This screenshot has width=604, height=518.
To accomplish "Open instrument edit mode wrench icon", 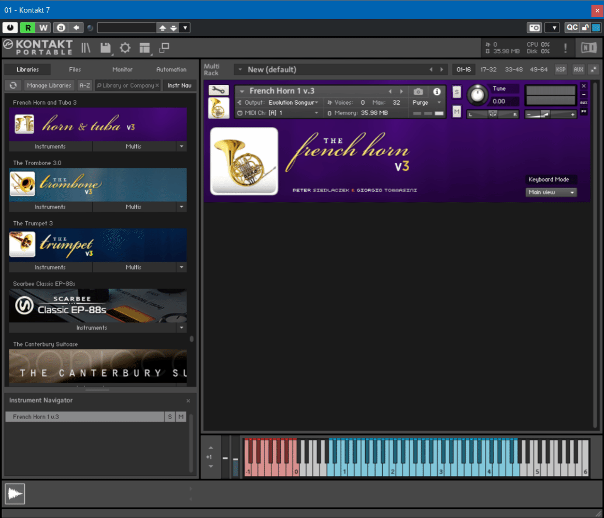I will click(x=219, y=91).
